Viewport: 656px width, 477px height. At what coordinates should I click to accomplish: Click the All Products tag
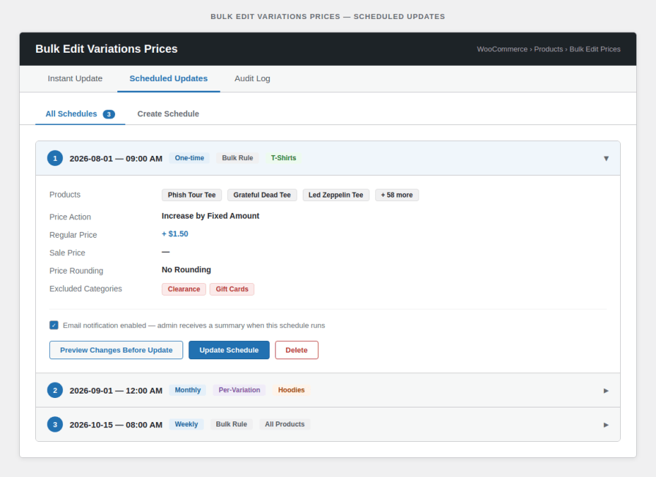point(284,424)
